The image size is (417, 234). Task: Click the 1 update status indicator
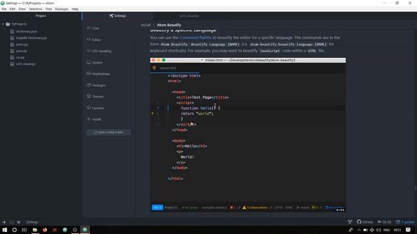pyautogui.click(x=405, y=222)
